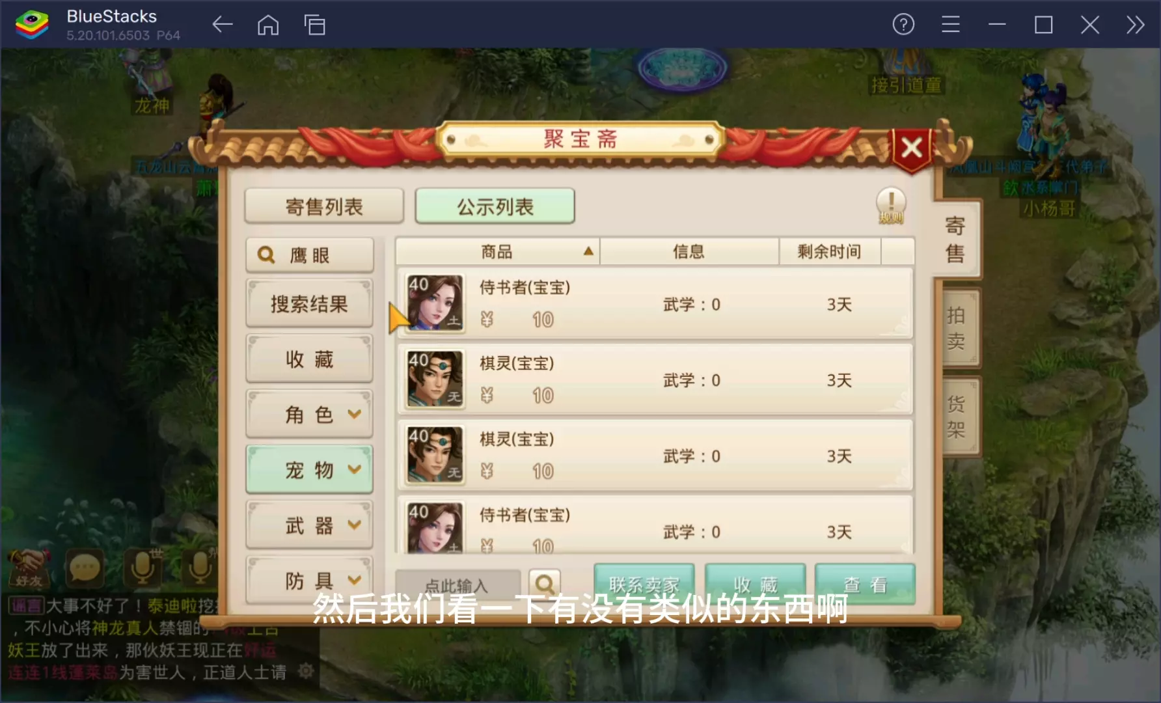1161x703 pixels.
Task: Click the magnifier search icon beside input
Action: point(545,583)
